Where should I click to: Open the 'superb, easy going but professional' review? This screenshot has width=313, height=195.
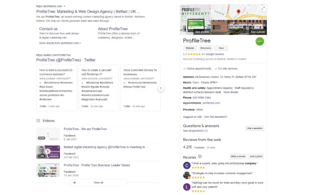click(225, 163)
